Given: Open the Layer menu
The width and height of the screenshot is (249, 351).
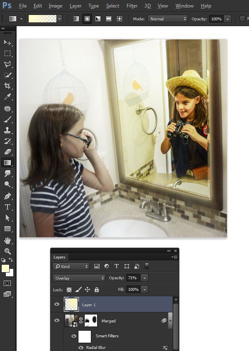Looking at the screenshot, I should point(76,6).
